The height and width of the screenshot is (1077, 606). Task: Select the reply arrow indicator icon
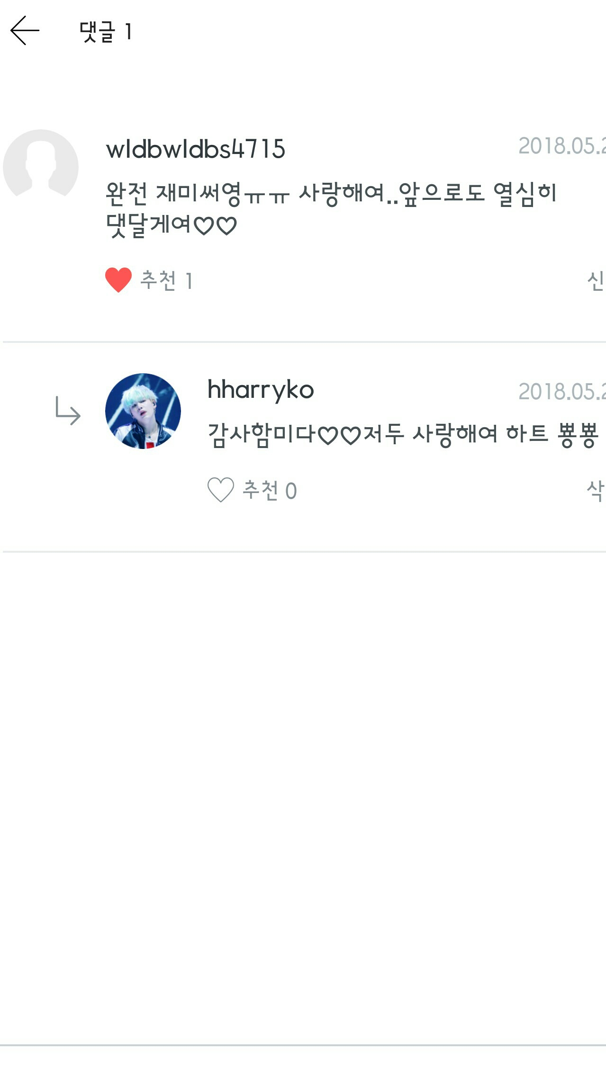point(68,411)
